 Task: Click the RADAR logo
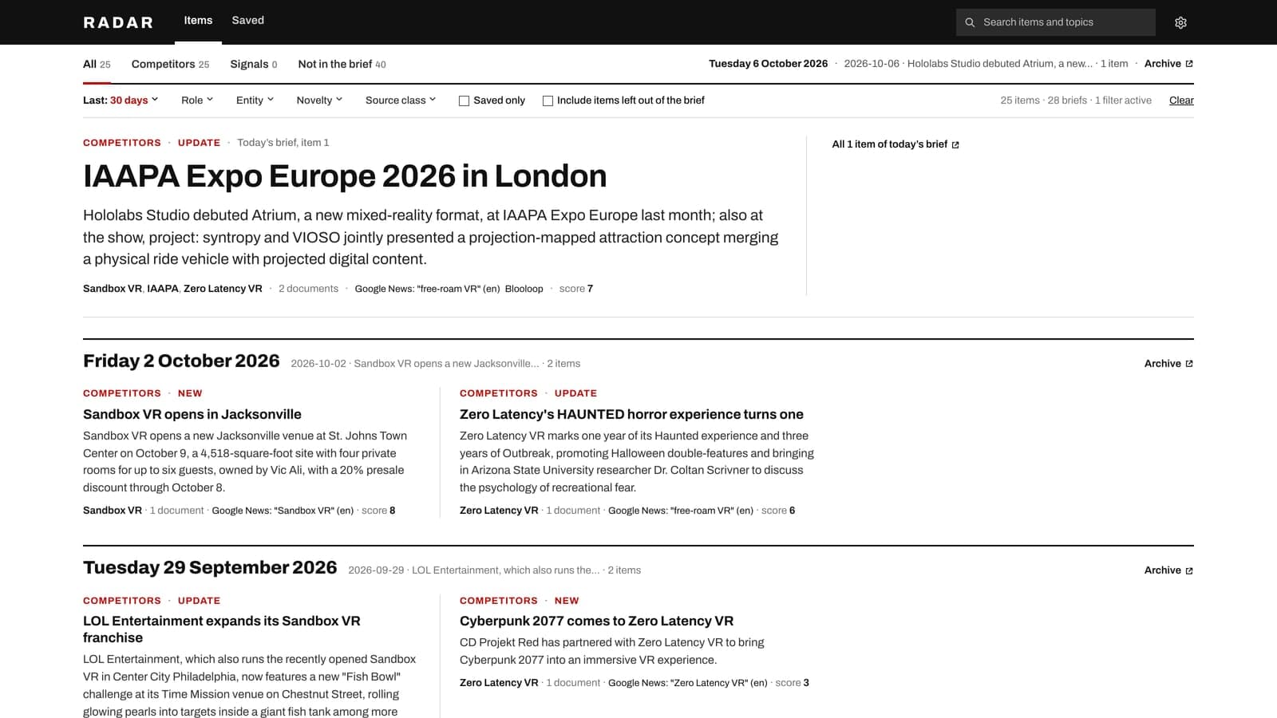click(x=118, y=22)
